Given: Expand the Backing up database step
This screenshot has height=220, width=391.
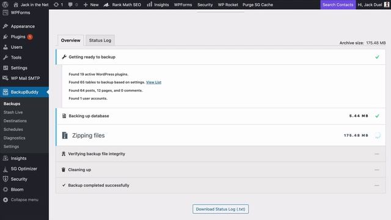Looking at the screenshot, I should 221,116.
